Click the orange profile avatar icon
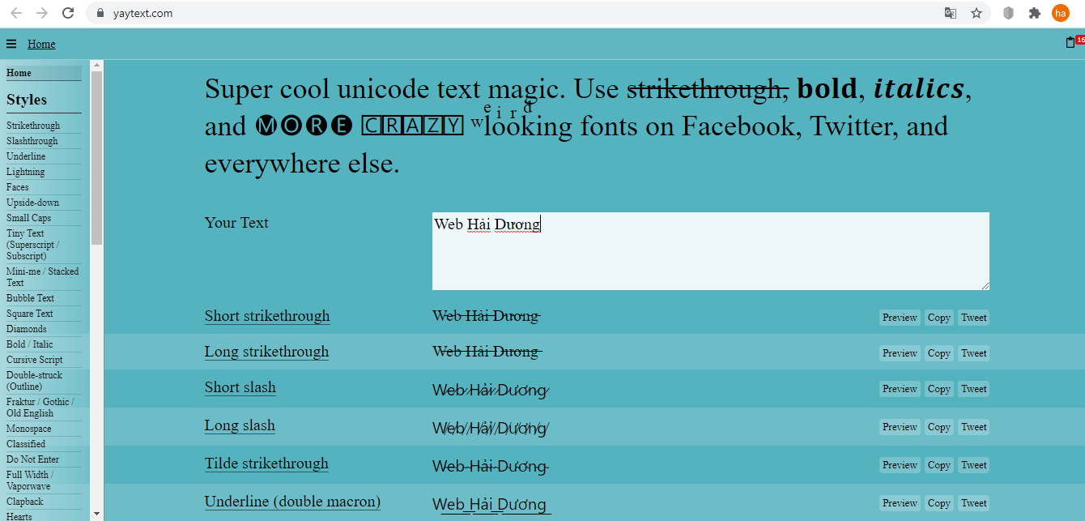The height and width of the screenshot is (521, 1085). coord(1060,13)
